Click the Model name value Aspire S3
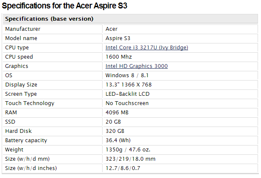Image resolution: width=261 pixels, height=178 pixels. tap(118, 38)
